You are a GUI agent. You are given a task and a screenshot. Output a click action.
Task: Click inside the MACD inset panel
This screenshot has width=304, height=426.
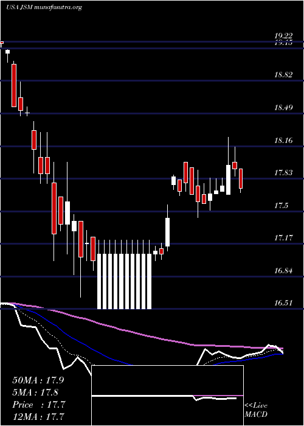point(167,396)
